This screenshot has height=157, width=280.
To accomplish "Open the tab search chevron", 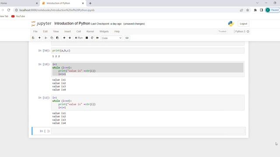I will click(x=257, y=3).
